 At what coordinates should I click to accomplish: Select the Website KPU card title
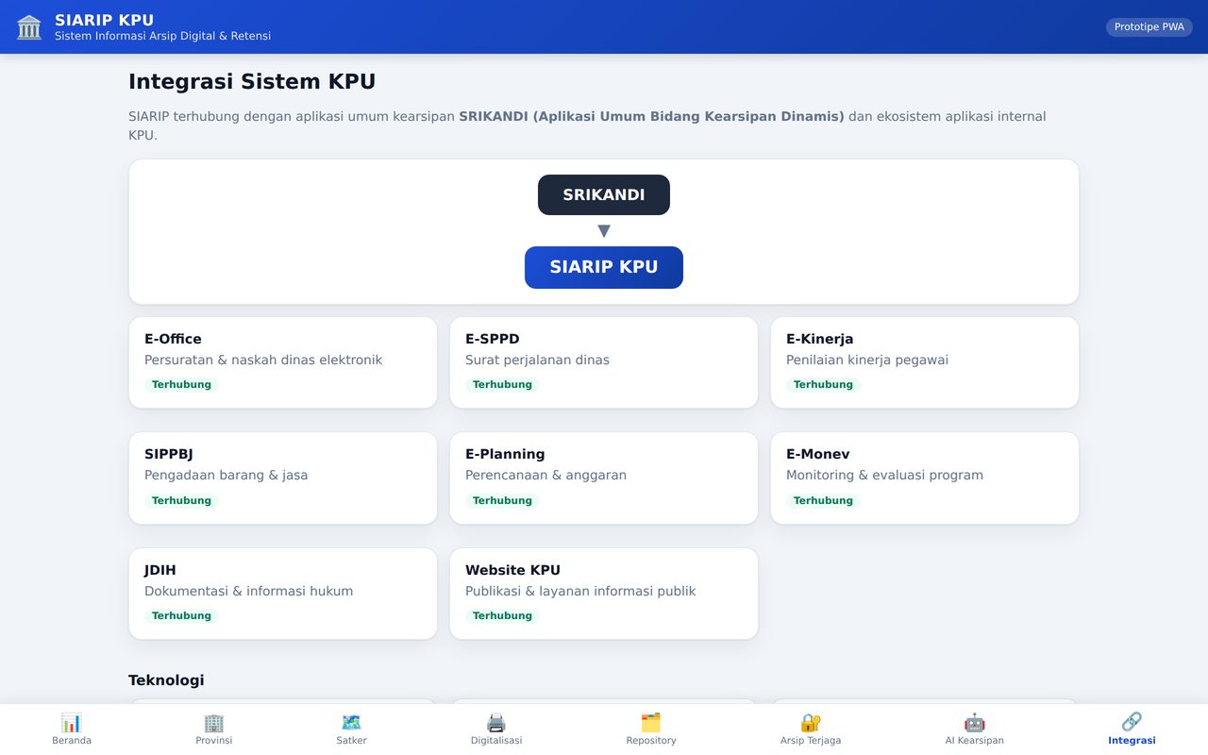coord(512,570)
